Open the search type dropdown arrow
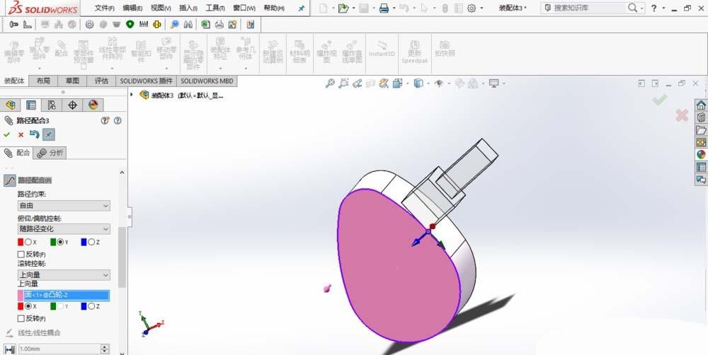This screenshot has height=355, width=708. coord(642,8)
